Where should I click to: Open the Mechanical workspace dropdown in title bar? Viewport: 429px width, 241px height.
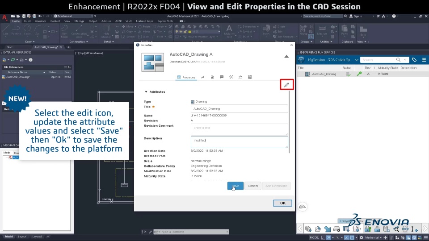(x=74, y=16)
